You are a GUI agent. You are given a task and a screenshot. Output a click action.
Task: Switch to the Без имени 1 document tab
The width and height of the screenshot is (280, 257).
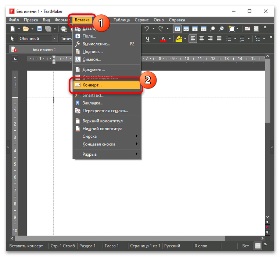(x=44, y=49)
